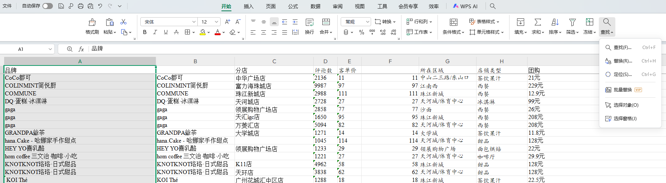Toggle middle vertical alignment
The height and width of the screenshot is (183, 666).
point(264,22)
